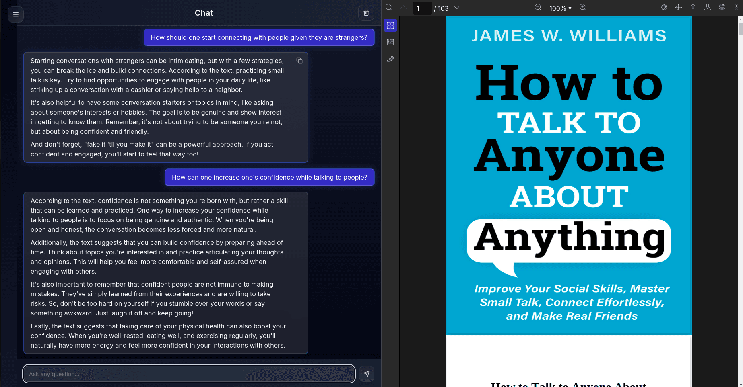Delete chat with the trash icon
Image resolution: width=743 pixels, height=387 pixels.
[x=366, y=13]
